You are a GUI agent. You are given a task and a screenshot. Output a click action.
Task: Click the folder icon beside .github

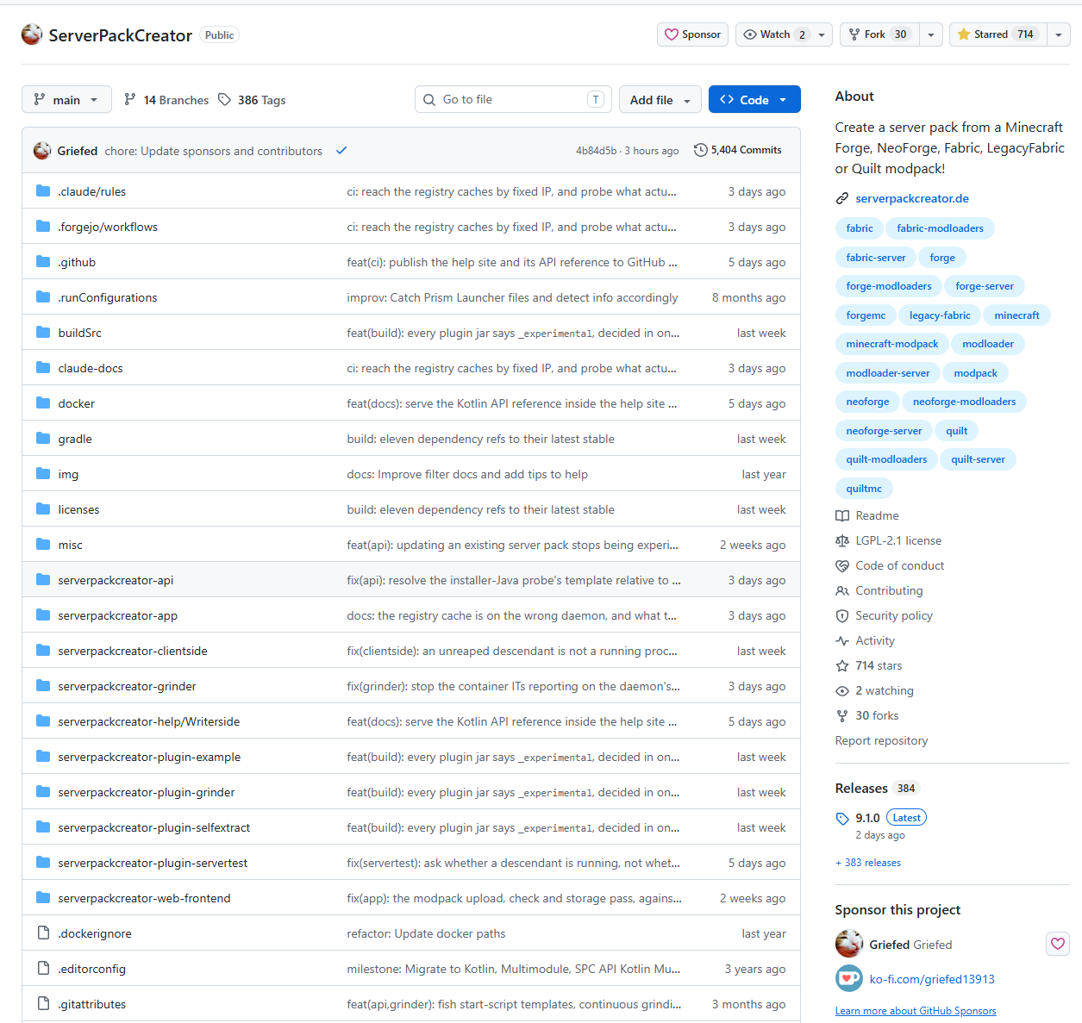(43, 261)
